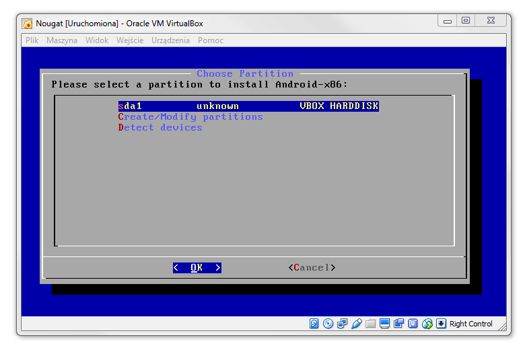The width and height of the screenshot is (527, 350).
Task: Open the Urządzenia menu
Action: tap(170, 40)
